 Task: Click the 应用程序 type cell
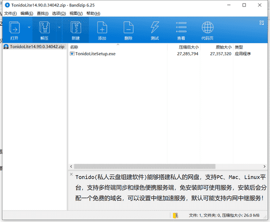pos(243,54)
